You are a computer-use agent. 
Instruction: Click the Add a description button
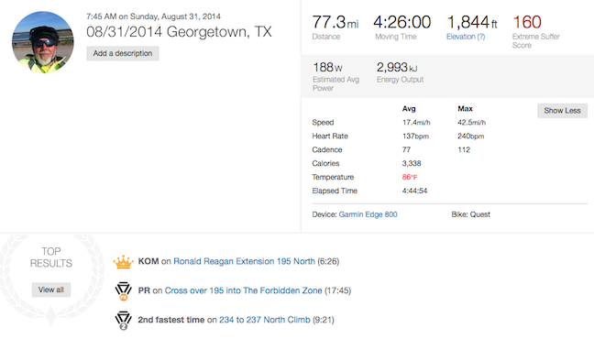tap(123, 53)
